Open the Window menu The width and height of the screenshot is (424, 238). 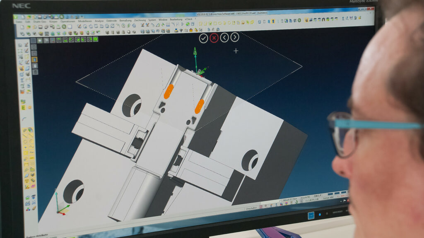click(163, 20)
